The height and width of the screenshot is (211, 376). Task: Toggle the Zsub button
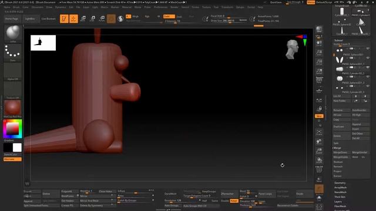[x=179, y=16]
